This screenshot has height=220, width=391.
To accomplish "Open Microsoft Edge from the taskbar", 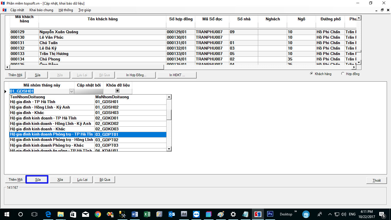I will [48, 214].
